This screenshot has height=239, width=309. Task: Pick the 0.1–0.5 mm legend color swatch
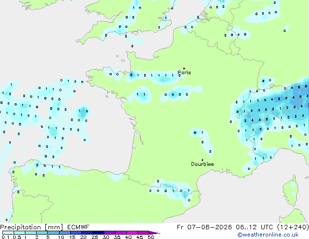coord(8,233)
